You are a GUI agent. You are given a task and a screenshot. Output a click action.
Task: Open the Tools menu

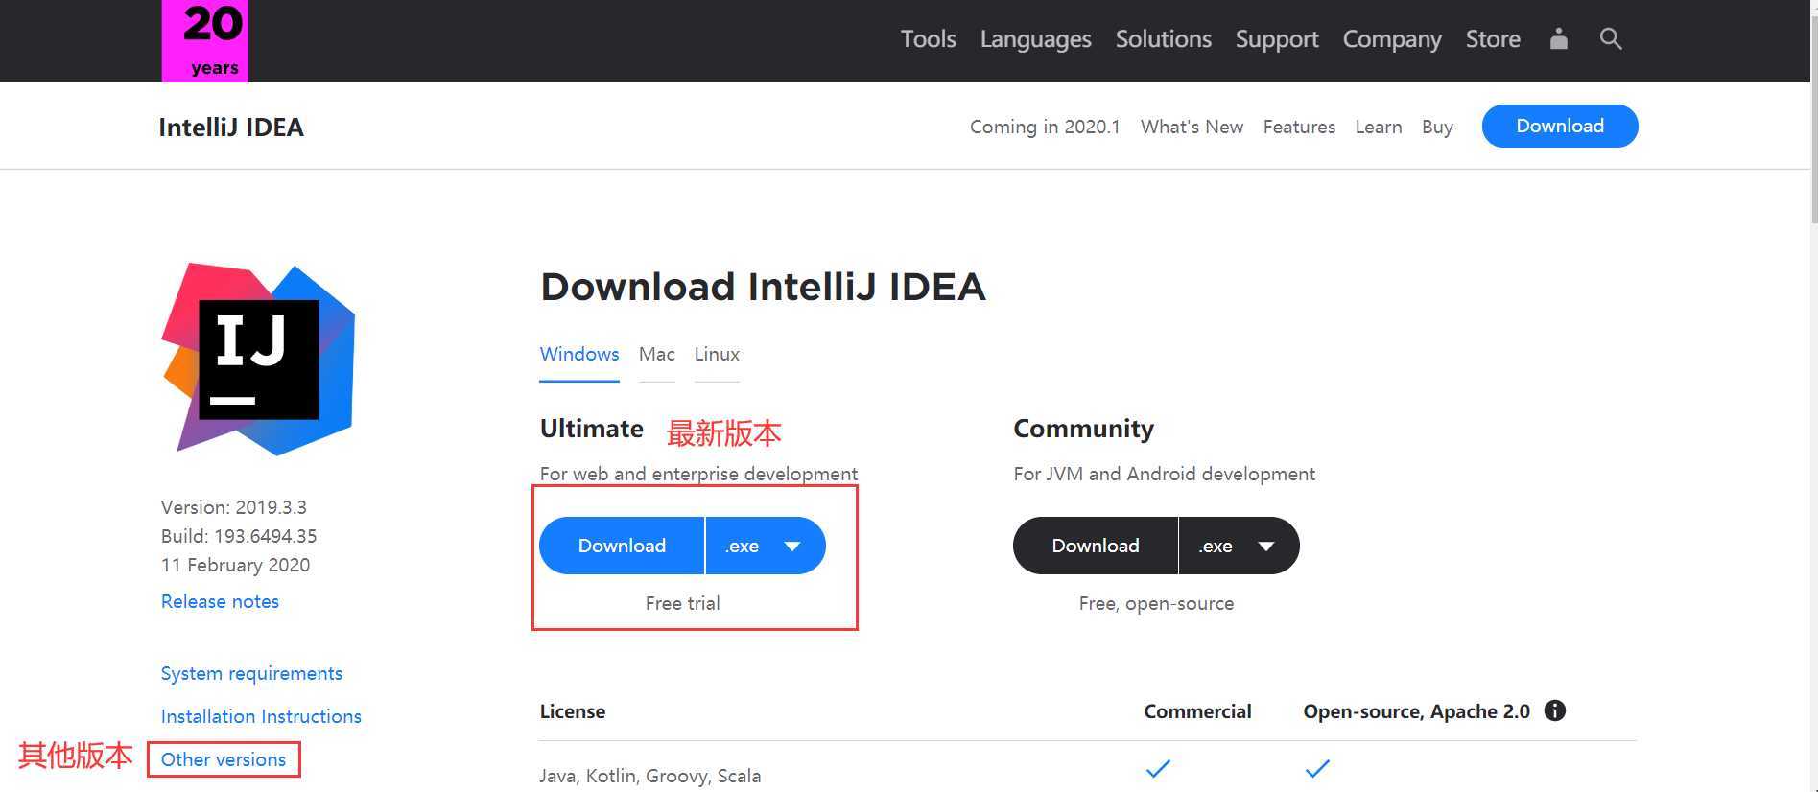(x=928, y=39)
